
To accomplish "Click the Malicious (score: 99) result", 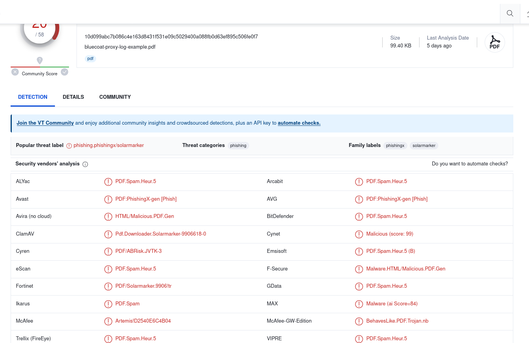I will point(390,234).
